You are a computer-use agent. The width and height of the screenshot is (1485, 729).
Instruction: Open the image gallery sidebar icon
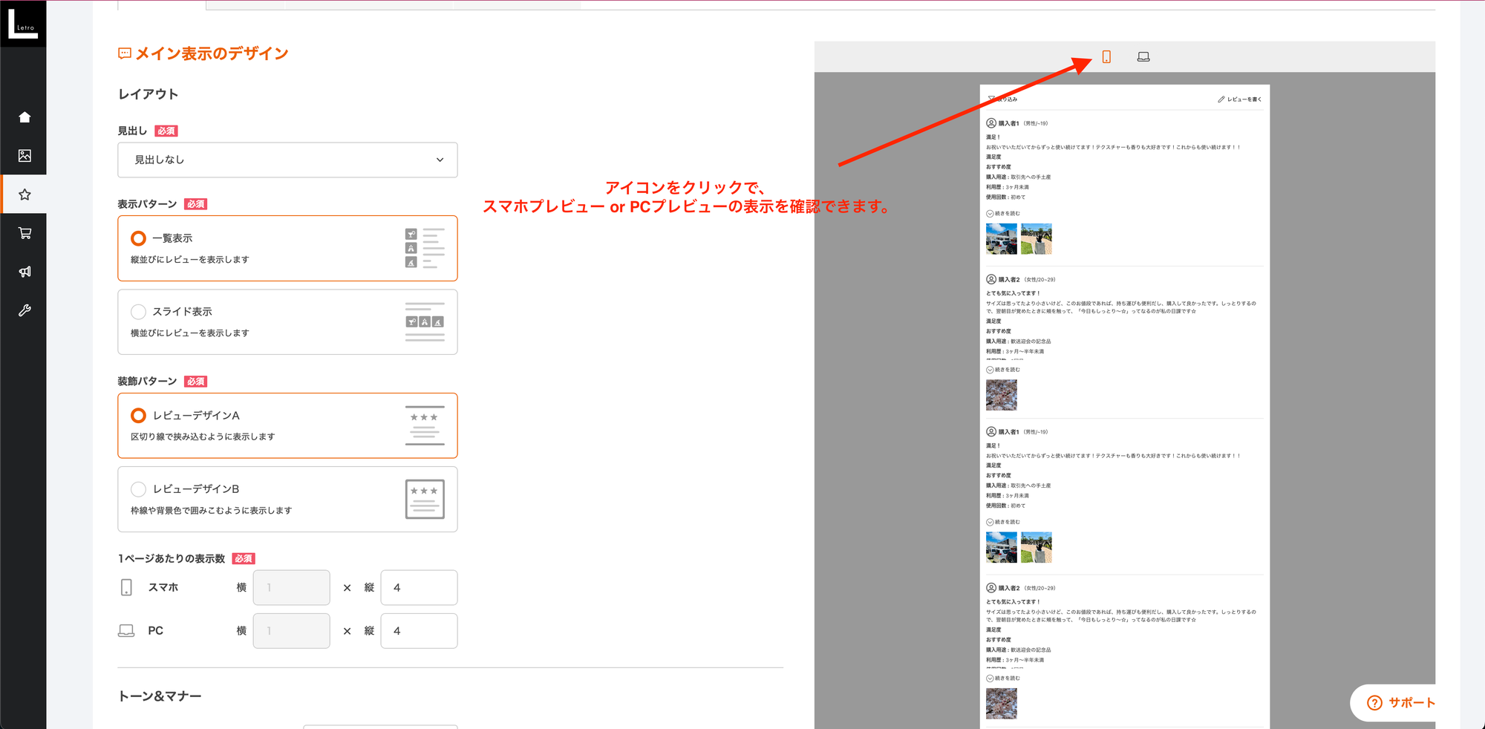tap(25, 156)
